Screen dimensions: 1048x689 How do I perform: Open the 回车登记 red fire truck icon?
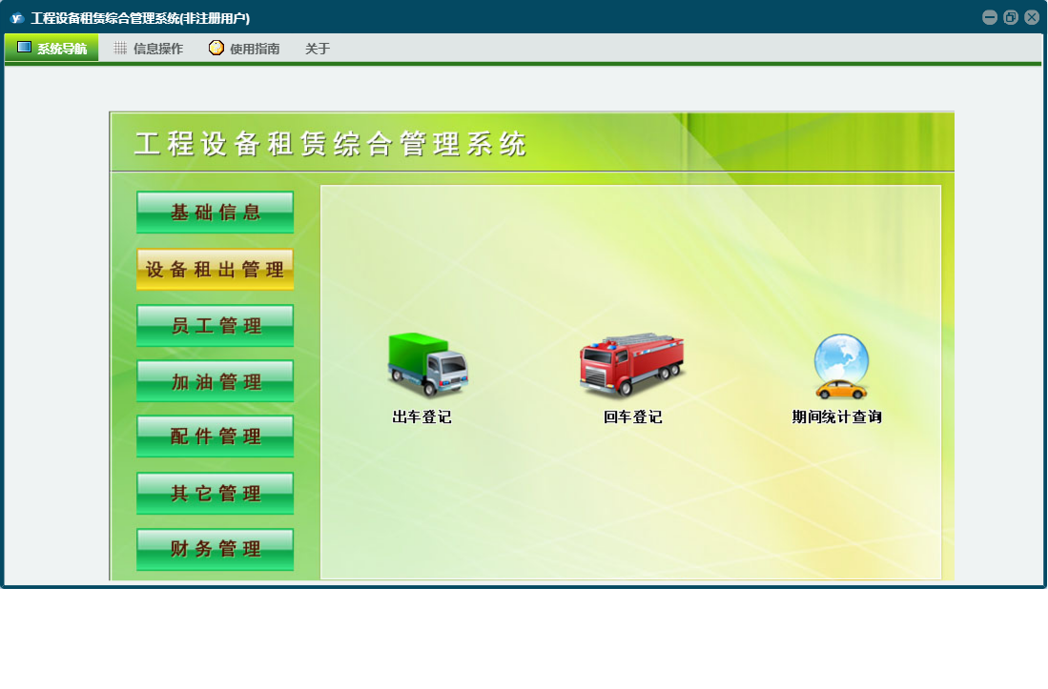click(x=631, y=365)
